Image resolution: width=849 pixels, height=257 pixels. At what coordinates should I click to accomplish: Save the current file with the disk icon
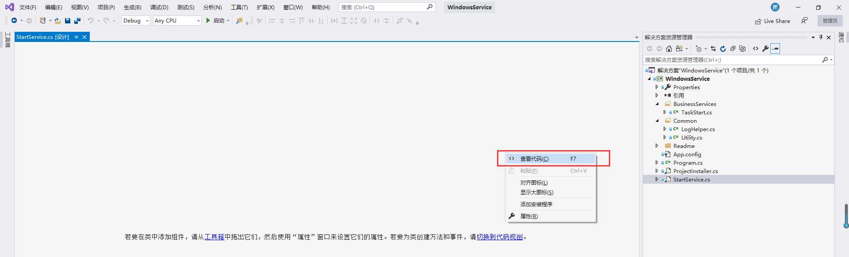click(68, 21)
